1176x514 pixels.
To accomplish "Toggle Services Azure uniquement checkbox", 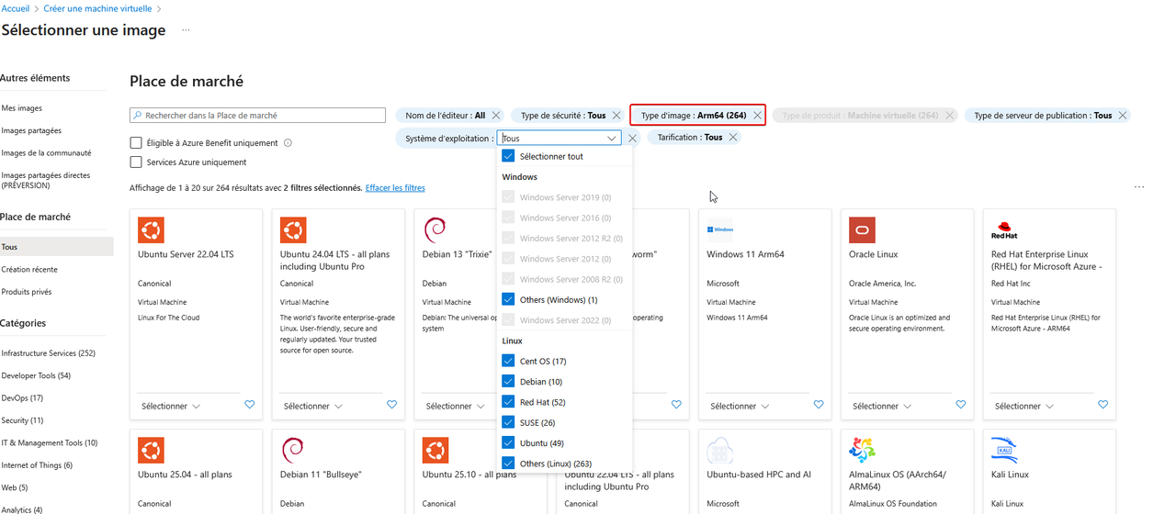I will [136, 162].
